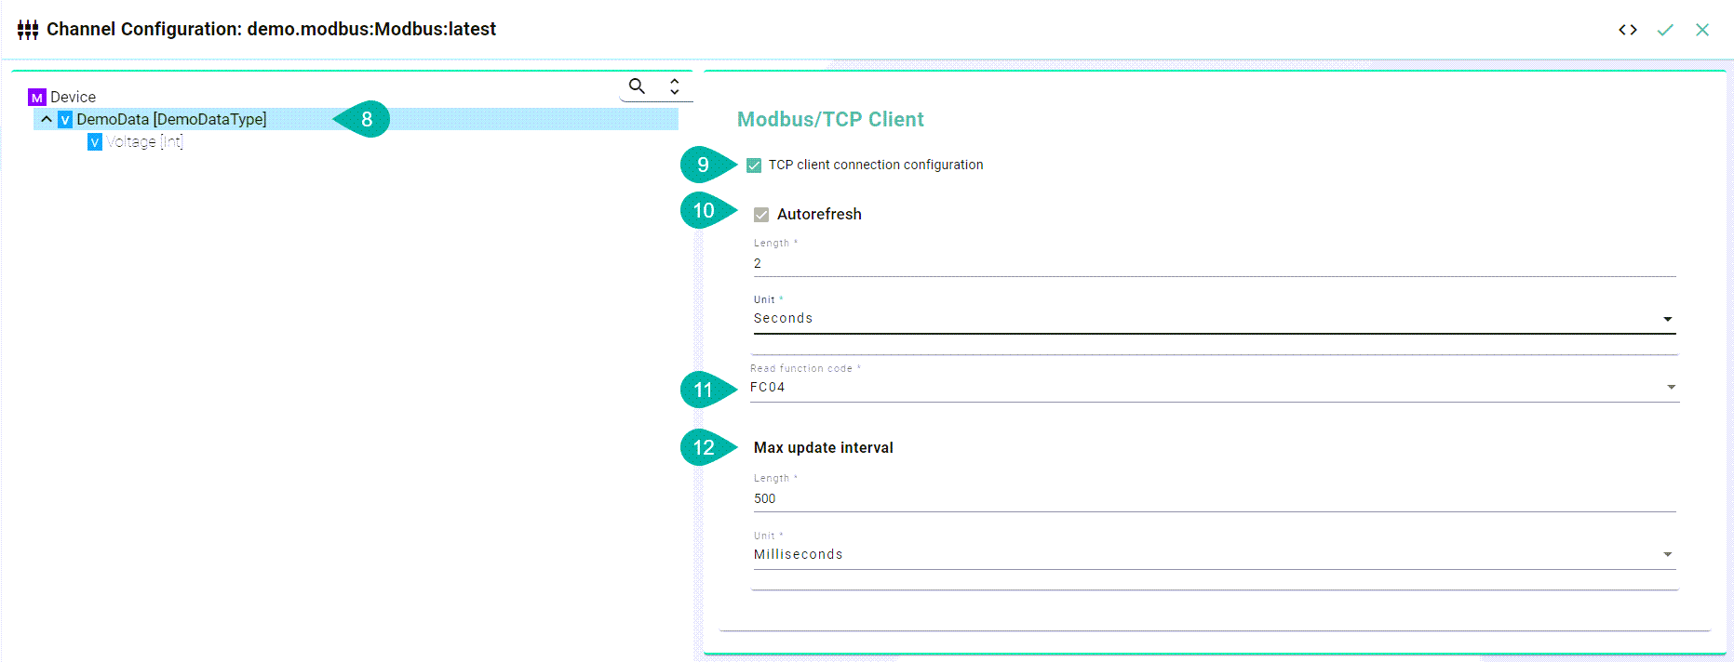Click the checkmark confirm icon

[x=1665, y=30]
